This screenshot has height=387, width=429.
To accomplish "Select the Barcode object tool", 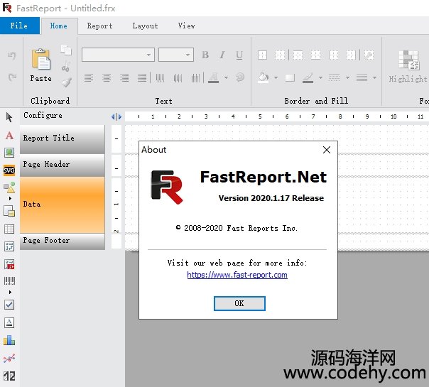I will (9, 281).
